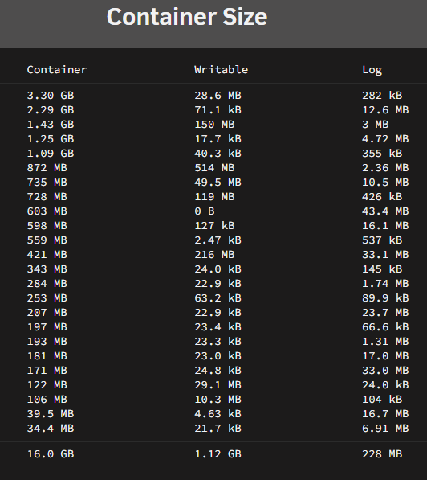Select the 29.1 MB writable cell
427x480 pixels.
[x=218, y=385]
